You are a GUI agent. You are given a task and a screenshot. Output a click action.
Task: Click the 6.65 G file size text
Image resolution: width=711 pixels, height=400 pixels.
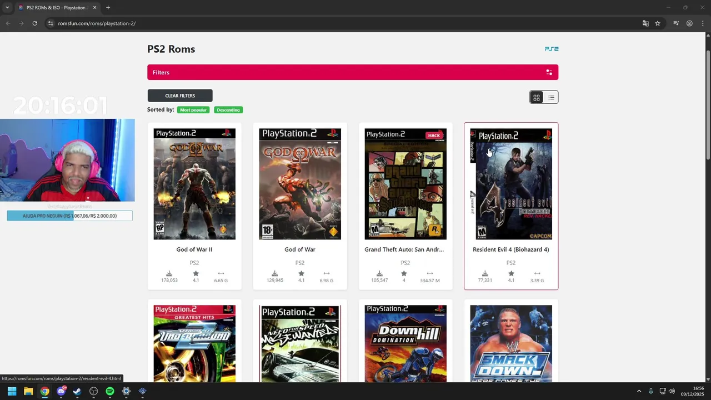221,281
